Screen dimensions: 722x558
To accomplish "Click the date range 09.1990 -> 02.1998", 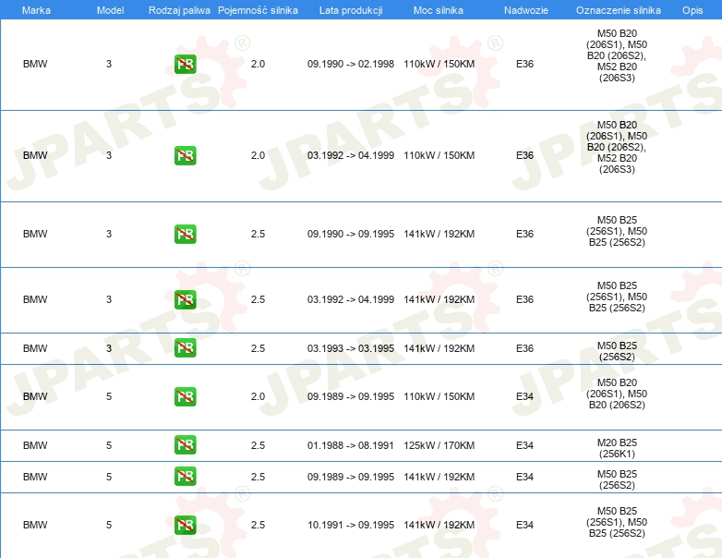I will tap(351, 64).
